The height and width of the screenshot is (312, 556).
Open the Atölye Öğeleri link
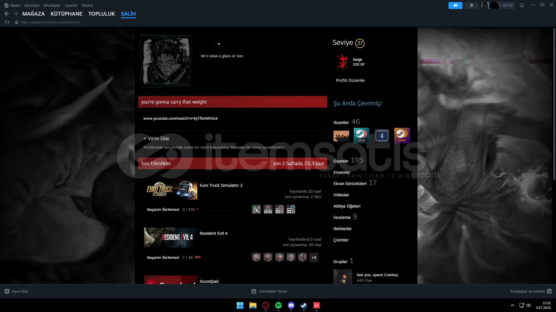(347, 206)
